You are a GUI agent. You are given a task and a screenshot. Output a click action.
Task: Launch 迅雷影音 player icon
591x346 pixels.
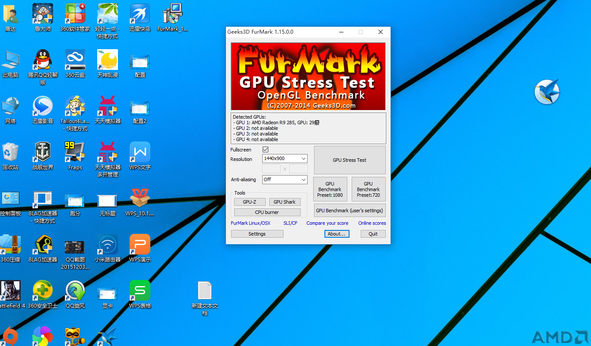[x=43, y=107]
